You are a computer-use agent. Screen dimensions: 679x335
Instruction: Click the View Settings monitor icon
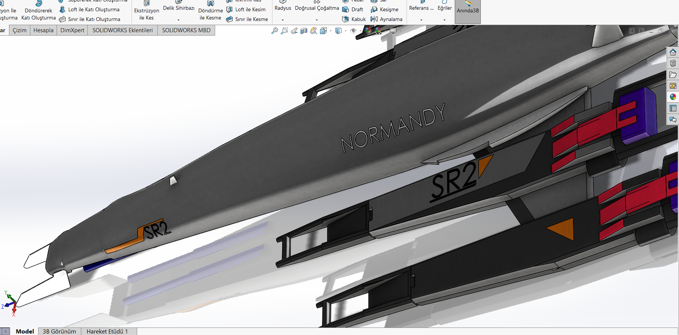pyautogui.click(x=393, y=31)
